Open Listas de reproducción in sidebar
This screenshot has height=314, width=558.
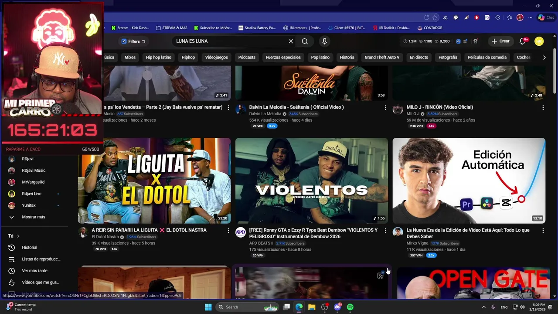pos(41,259)
